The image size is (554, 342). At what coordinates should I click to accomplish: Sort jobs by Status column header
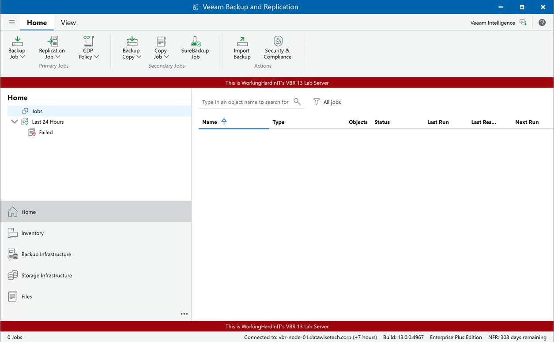(382, 122)
